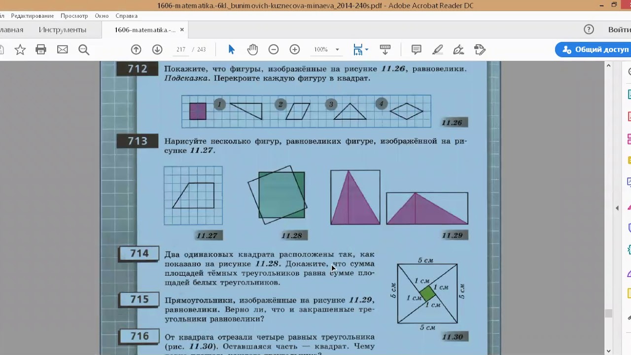Screen dimensions: 631x355
Task: Click the page number field showing 217
Action: click(180, 49)
